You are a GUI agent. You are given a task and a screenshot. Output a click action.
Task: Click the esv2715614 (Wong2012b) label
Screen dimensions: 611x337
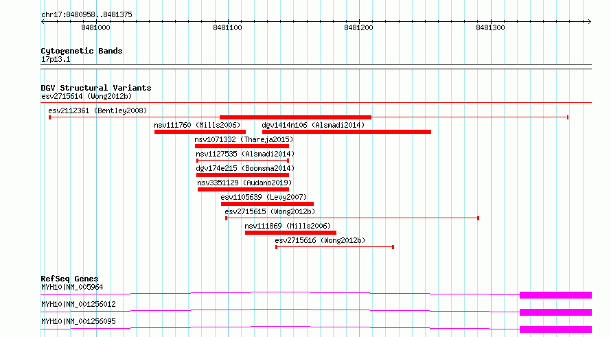(87, 96)
